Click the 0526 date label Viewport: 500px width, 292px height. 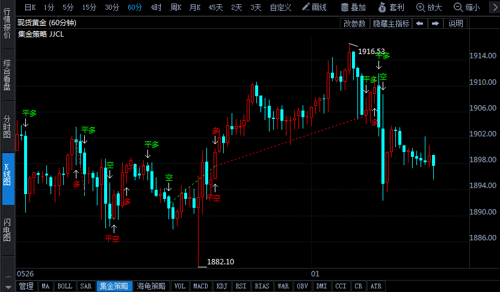tap(25, 274)
